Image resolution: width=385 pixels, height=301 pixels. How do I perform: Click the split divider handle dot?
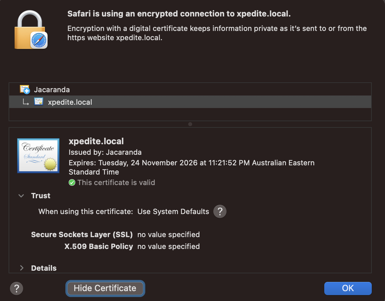click(190, 124)
